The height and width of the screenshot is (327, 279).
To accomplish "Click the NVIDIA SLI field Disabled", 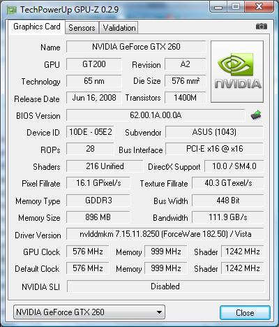I will (165, 286).
